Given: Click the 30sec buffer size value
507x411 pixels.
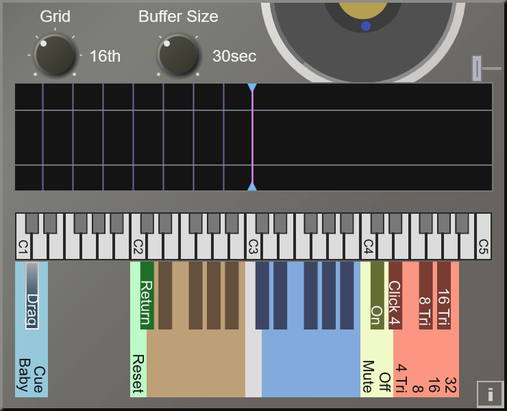Looking at the screenshot, I should (x=234, y=56).
